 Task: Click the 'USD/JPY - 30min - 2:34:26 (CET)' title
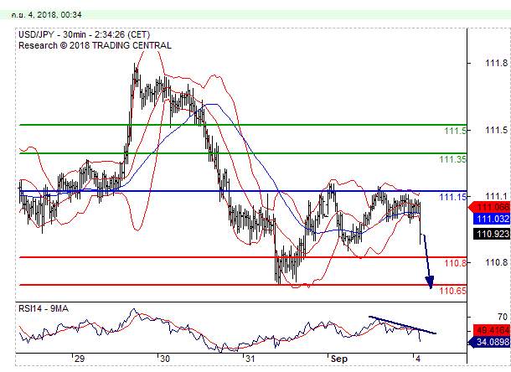point(84,35)
